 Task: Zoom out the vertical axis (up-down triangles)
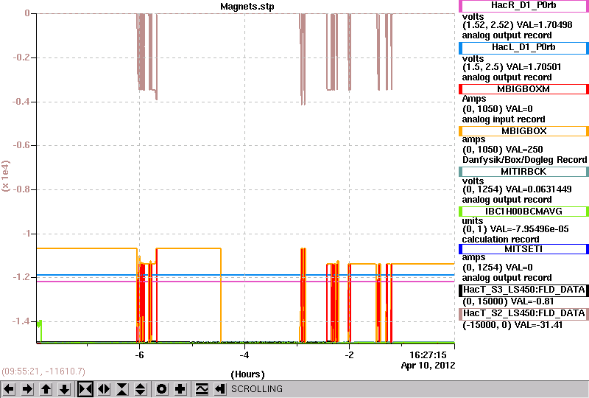(141, 389)
